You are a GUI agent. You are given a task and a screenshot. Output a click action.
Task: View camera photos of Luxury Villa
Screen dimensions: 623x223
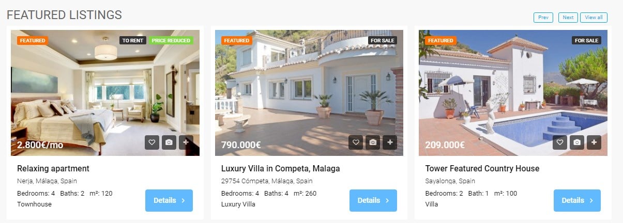[372, 142]
